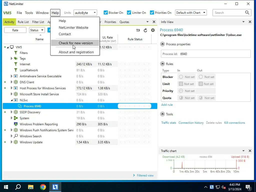Image resolution: width=256 pixels, height=192 pixels.
Task: Toggle the Priorities On checkbox
Action: (x=152, y=12)
